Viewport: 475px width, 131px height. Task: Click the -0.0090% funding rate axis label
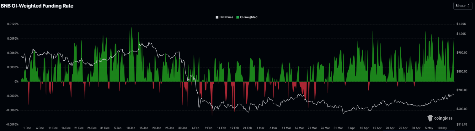point(12,125)
